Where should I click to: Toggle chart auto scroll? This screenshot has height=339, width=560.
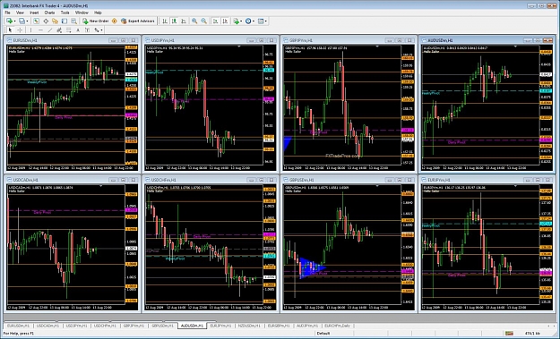215,21
